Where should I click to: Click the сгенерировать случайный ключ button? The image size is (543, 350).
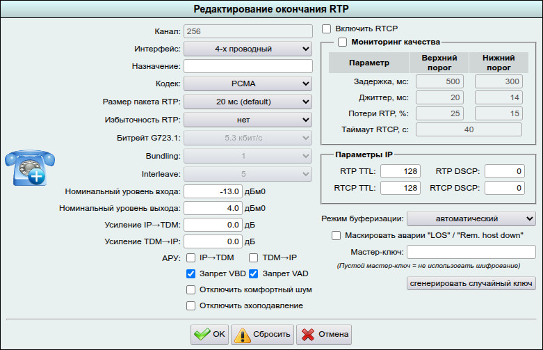471,283
